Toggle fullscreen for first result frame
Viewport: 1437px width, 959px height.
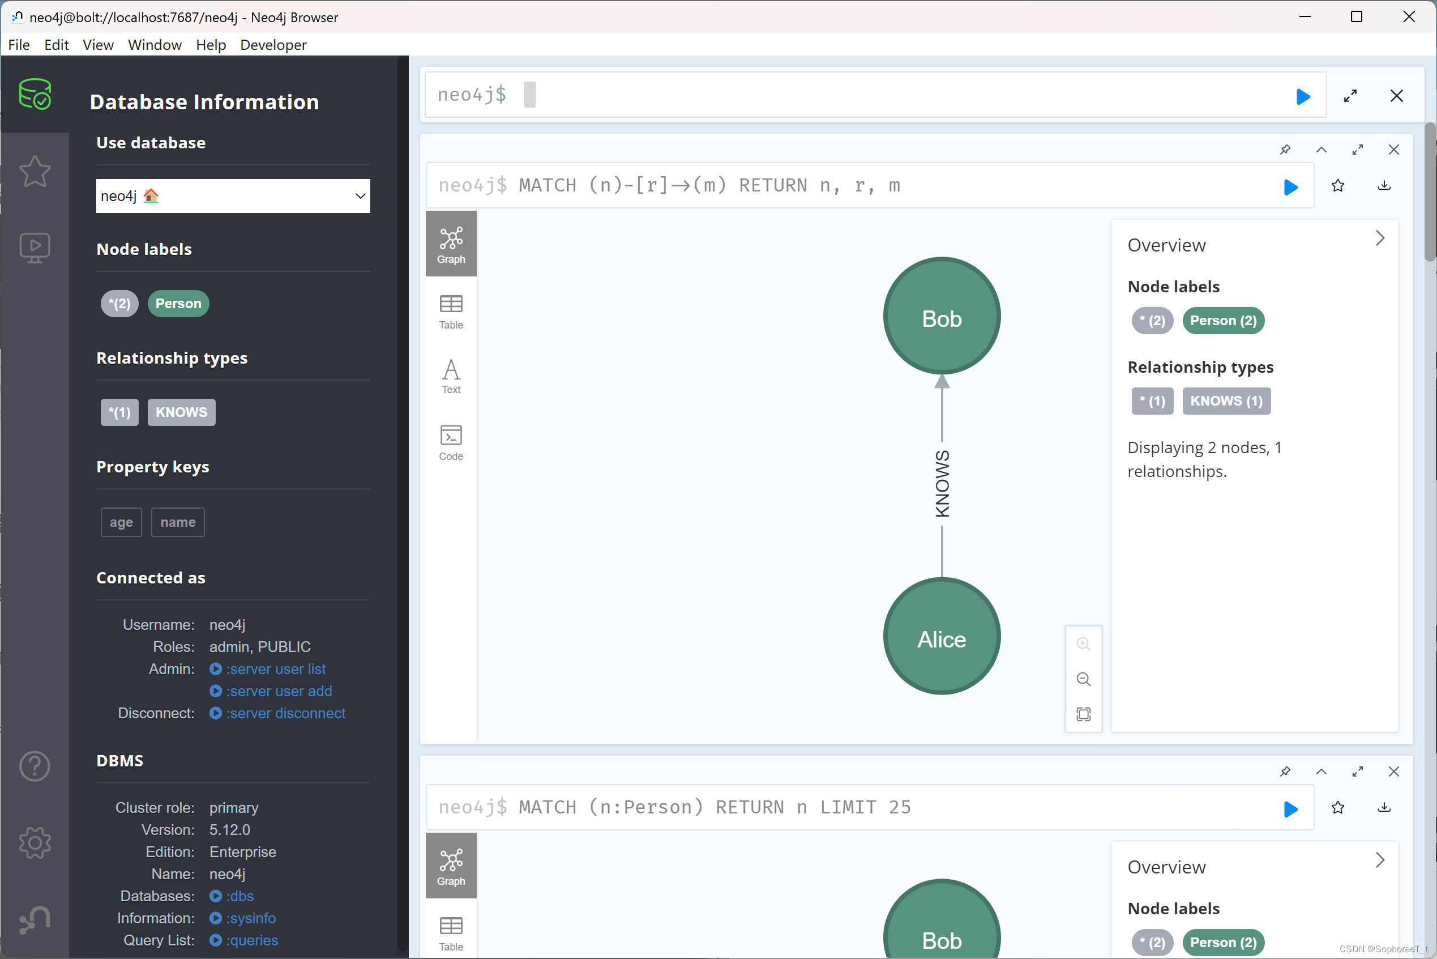pos(1357,150)
